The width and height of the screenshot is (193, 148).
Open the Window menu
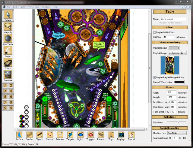click(46, 7)
